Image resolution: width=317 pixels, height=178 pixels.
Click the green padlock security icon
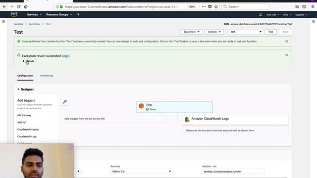click(61, 6)
